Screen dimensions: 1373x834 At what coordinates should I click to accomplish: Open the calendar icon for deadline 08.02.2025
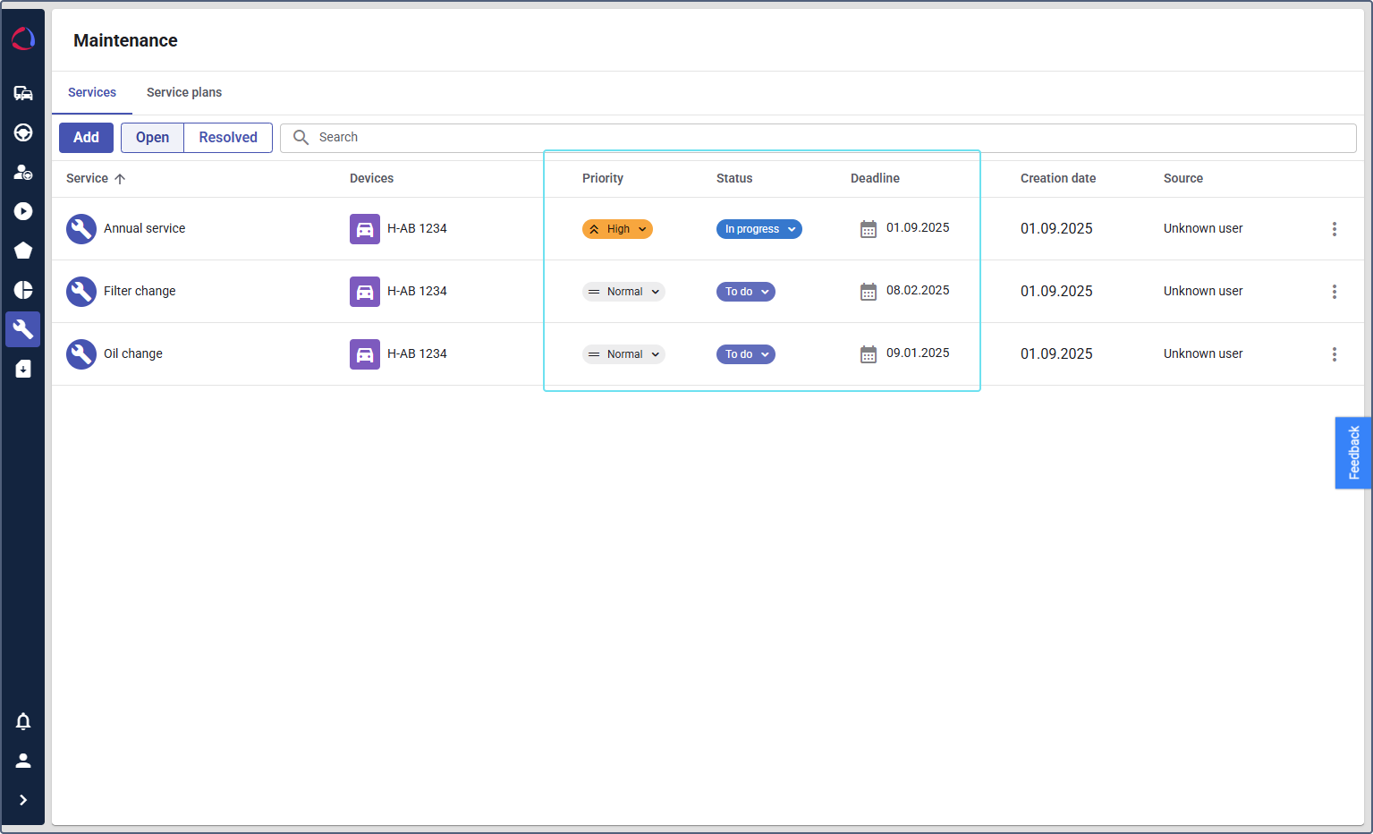(x=869, y=292)
